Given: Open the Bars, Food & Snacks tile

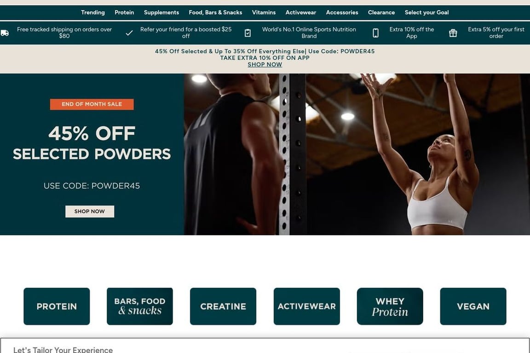Looking at the screenshot, I should pos(140,307).
